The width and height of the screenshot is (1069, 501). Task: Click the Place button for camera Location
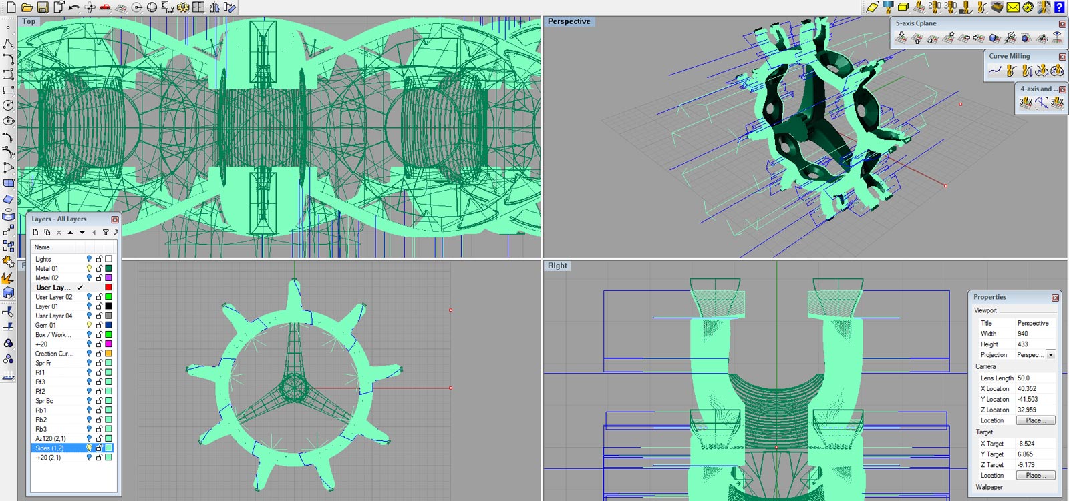[x=1035, y=420]
